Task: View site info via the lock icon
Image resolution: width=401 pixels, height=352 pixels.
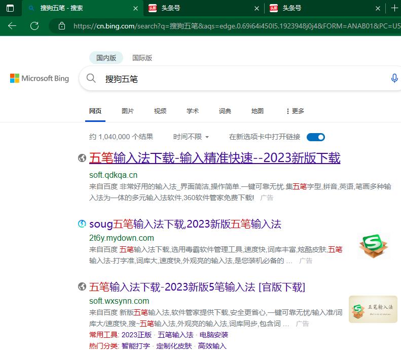Action: (x=62, y=26)
